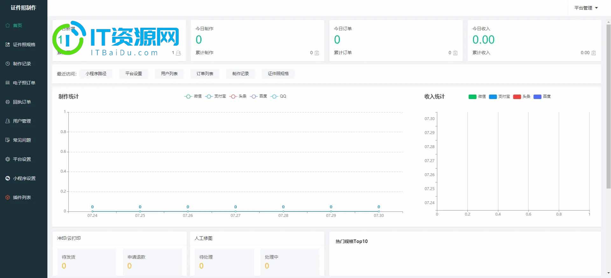Click the 冲印/云打印 section heading
611x278 pixels.
69,238
